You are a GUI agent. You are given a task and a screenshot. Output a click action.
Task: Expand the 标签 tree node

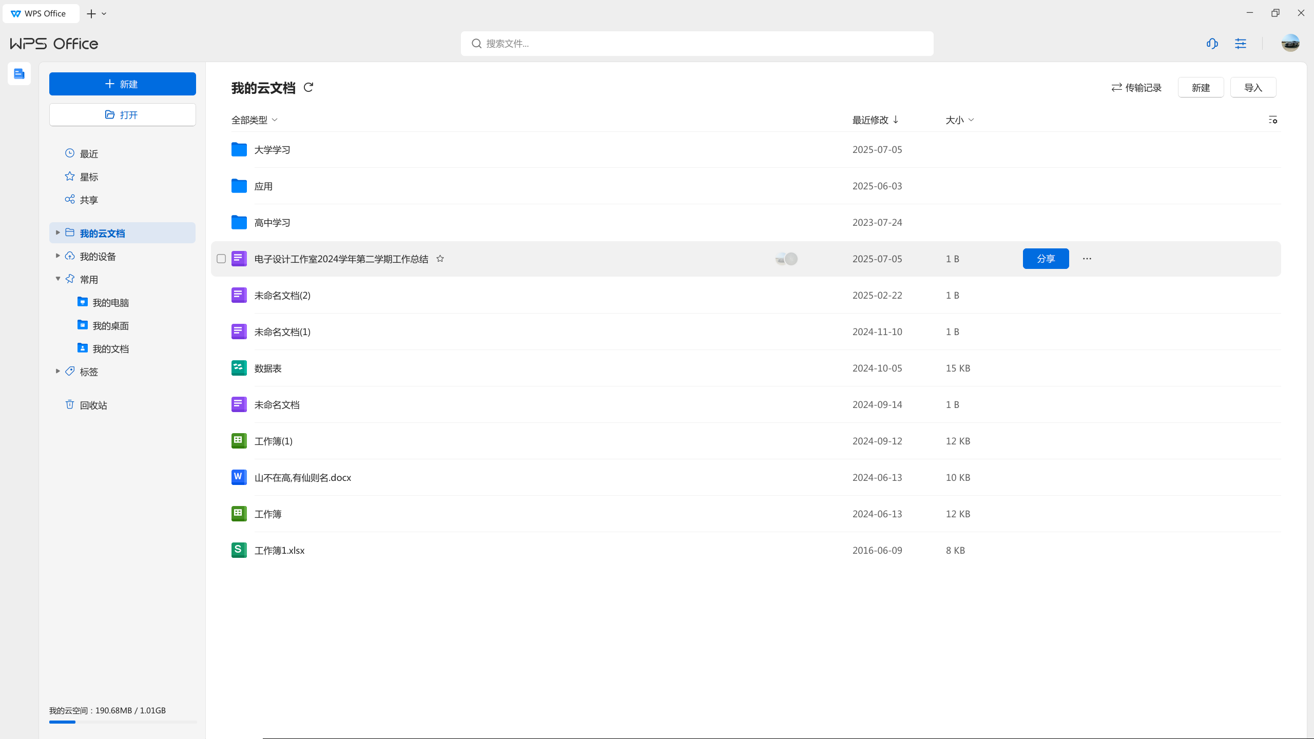click(x=57, y=371)
